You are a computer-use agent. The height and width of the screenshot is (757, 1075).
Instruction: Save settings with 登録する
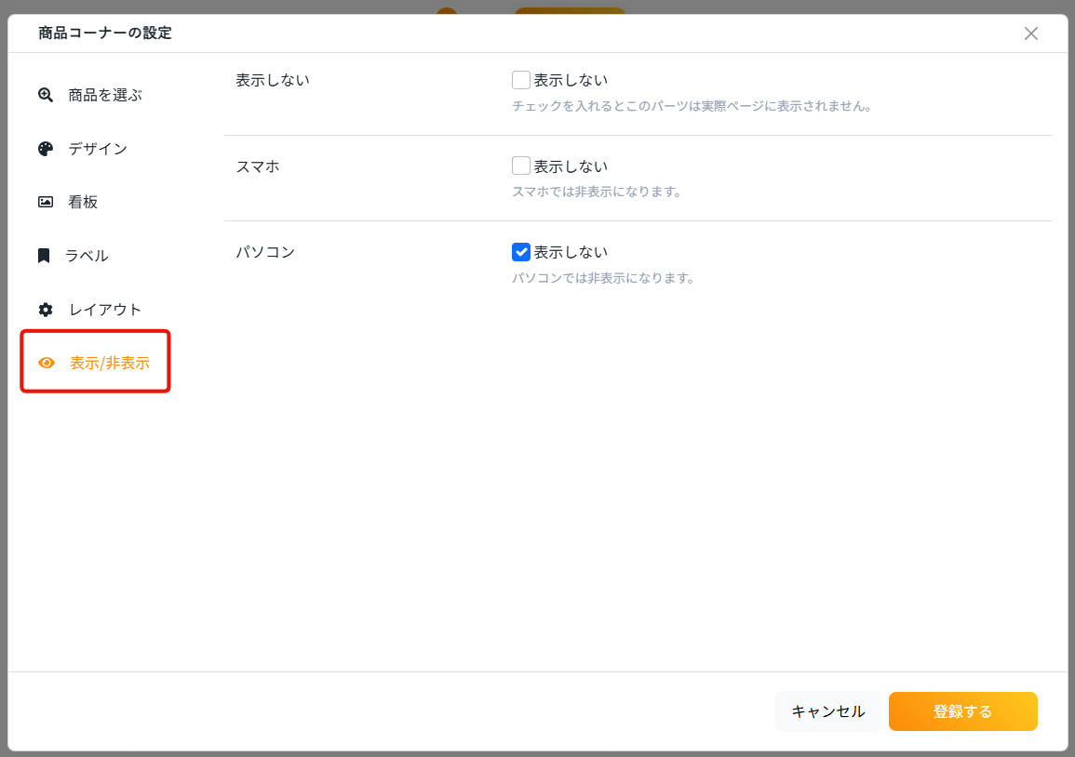tap(962, 711)
